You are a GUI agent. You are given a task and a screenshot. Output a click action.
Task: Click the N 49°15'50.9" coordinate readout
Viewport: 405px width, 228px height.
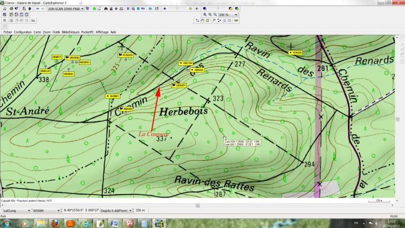[73, 210]
